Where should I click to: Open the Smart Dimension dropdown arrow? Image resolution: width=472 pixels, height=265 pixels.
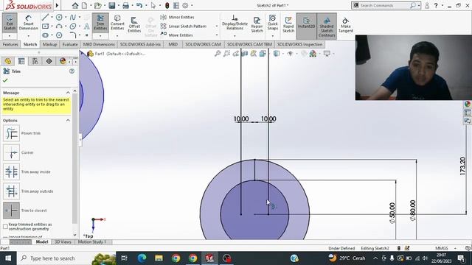(x=28, y=36)
